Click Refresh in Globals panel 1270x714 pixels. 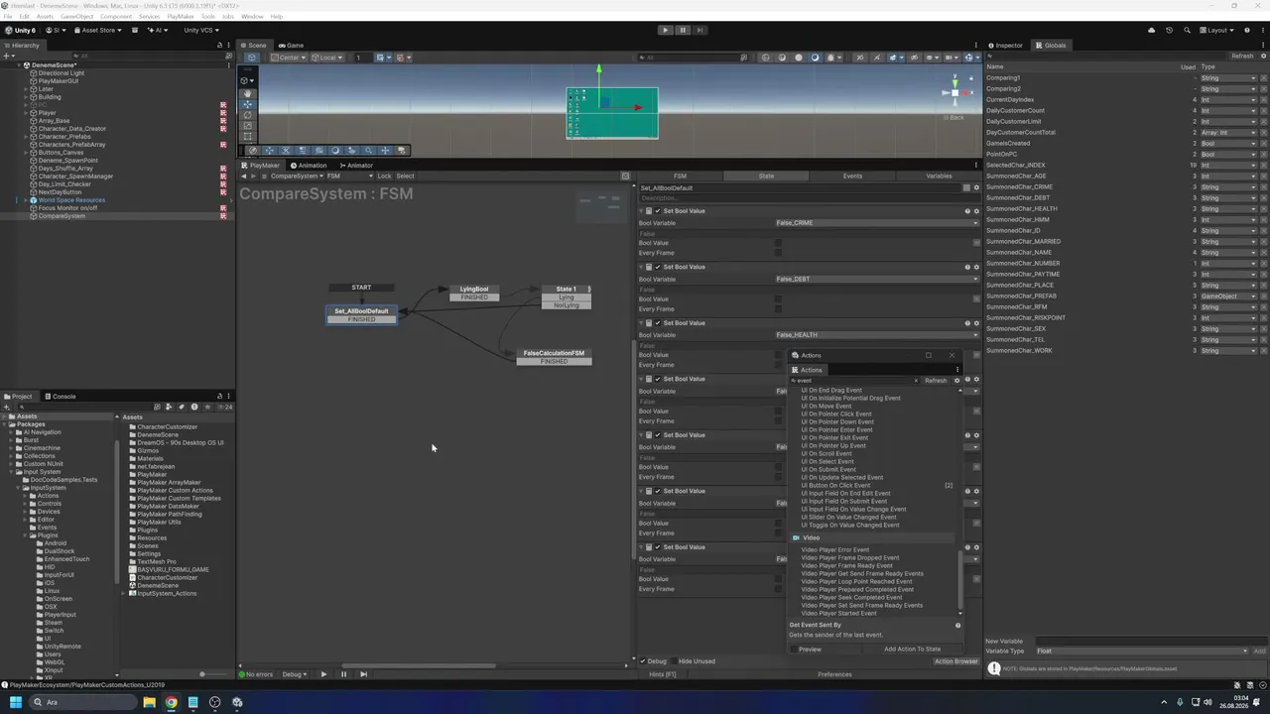(x=1242, y=56)
